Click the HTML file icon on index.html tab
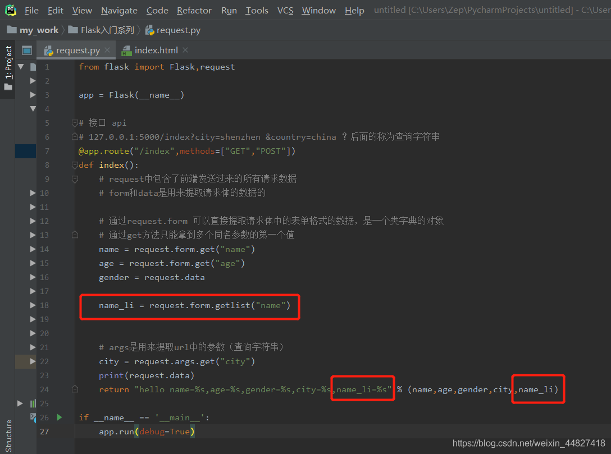Screen dimensions: 611x454 click(x=126, y=51)
